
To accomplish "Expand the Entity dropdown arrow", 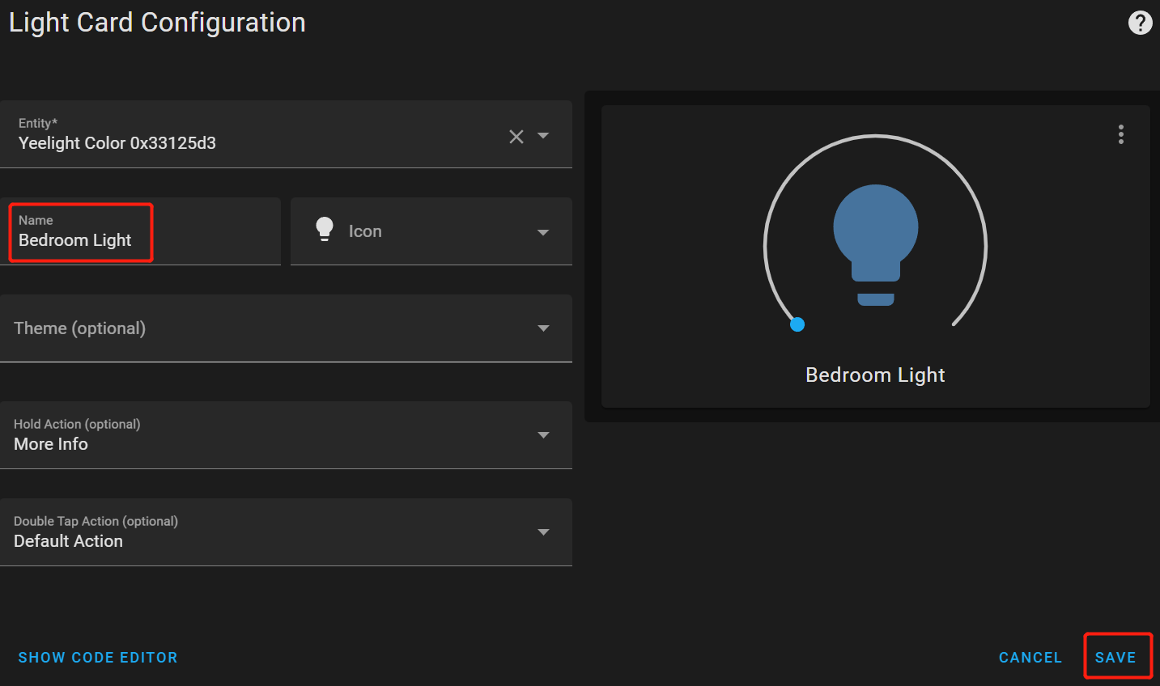I will [543, 136].
